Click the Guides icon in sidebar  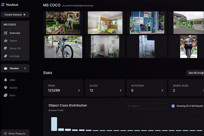pos(6,87)
